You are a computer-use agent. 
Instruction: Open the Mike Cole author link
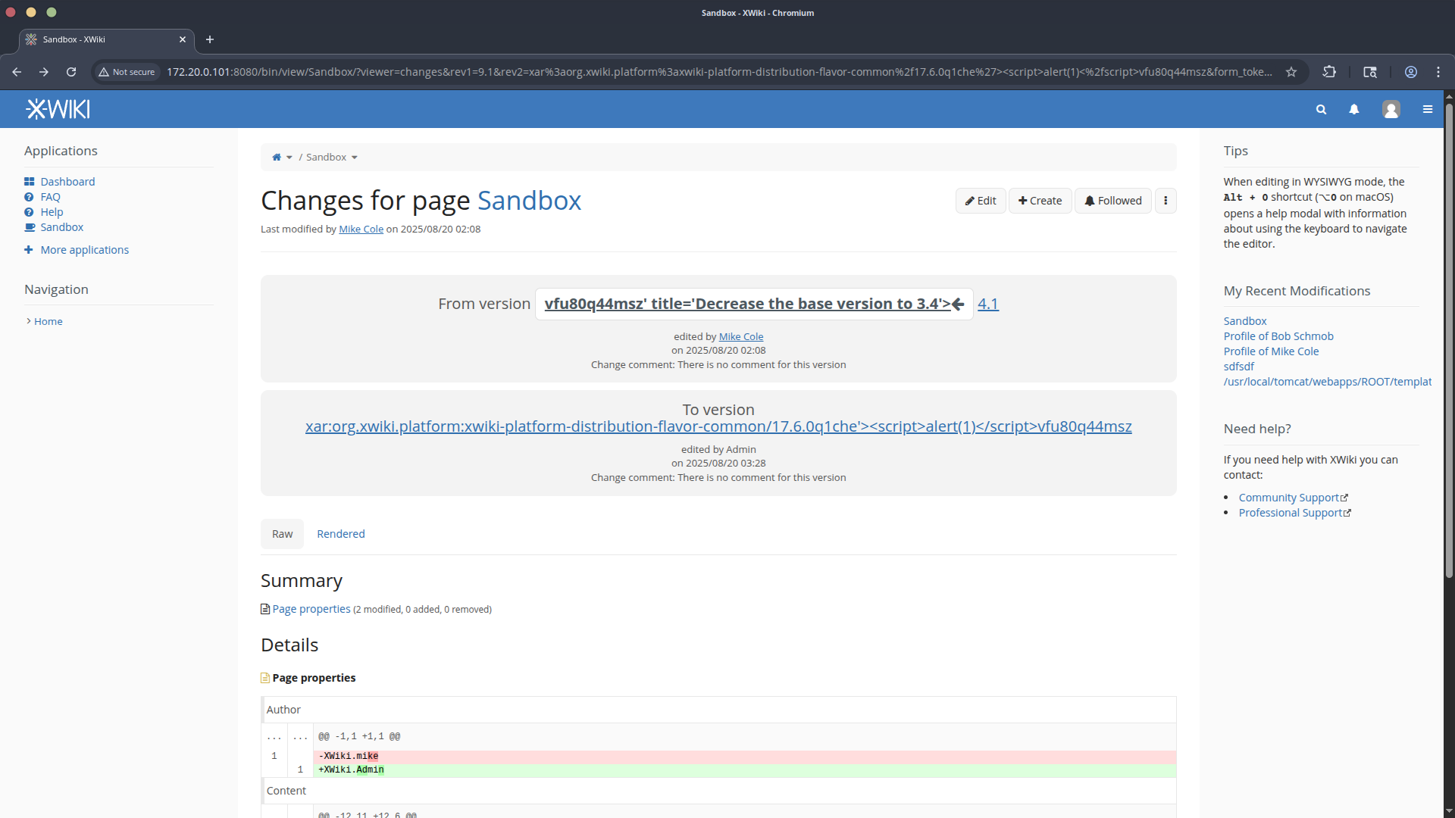click(361, 229)
